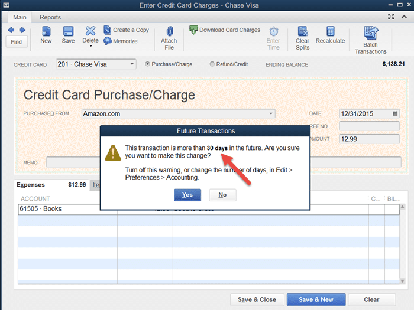Toggle full-screen expand icon at top right
This screenshot has height=310, width=414.
pos(391,17)
